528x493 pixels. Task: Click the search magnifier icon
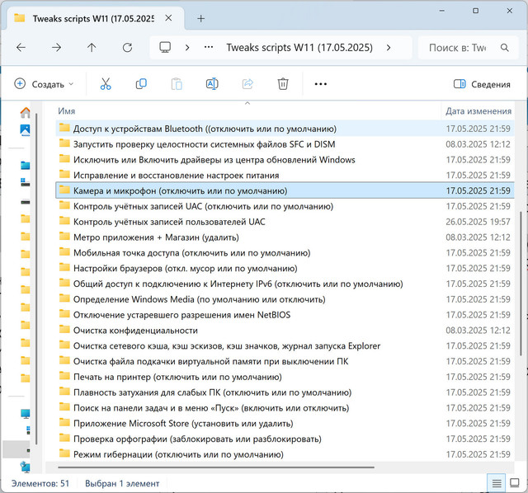pos(504,48)
